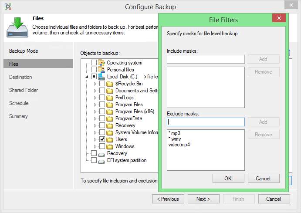This screenshot has width=301, height=213.
Task: Check the Operating system checkbox
Action: pos(94,63)
